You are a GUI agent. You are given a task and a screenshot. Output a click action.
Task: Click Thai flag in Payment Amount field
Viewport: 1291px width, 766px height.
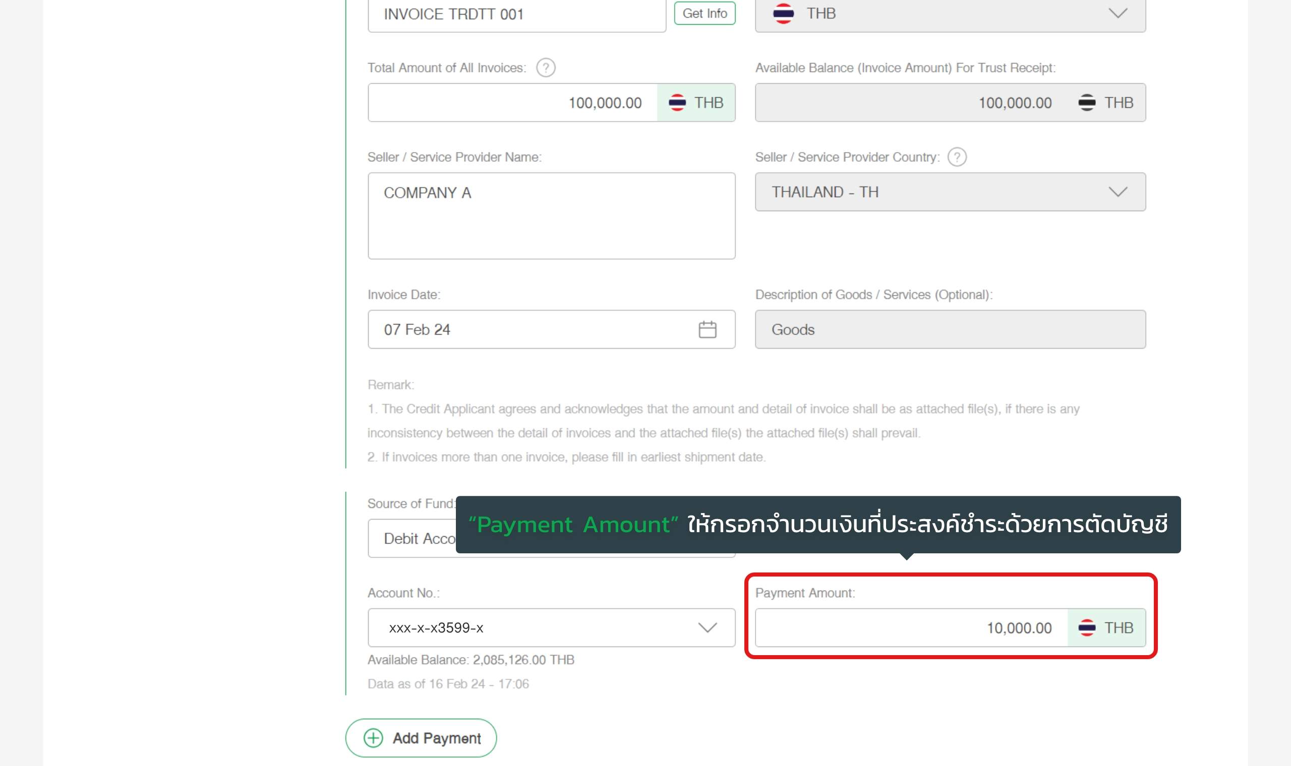pos(1086,627)
